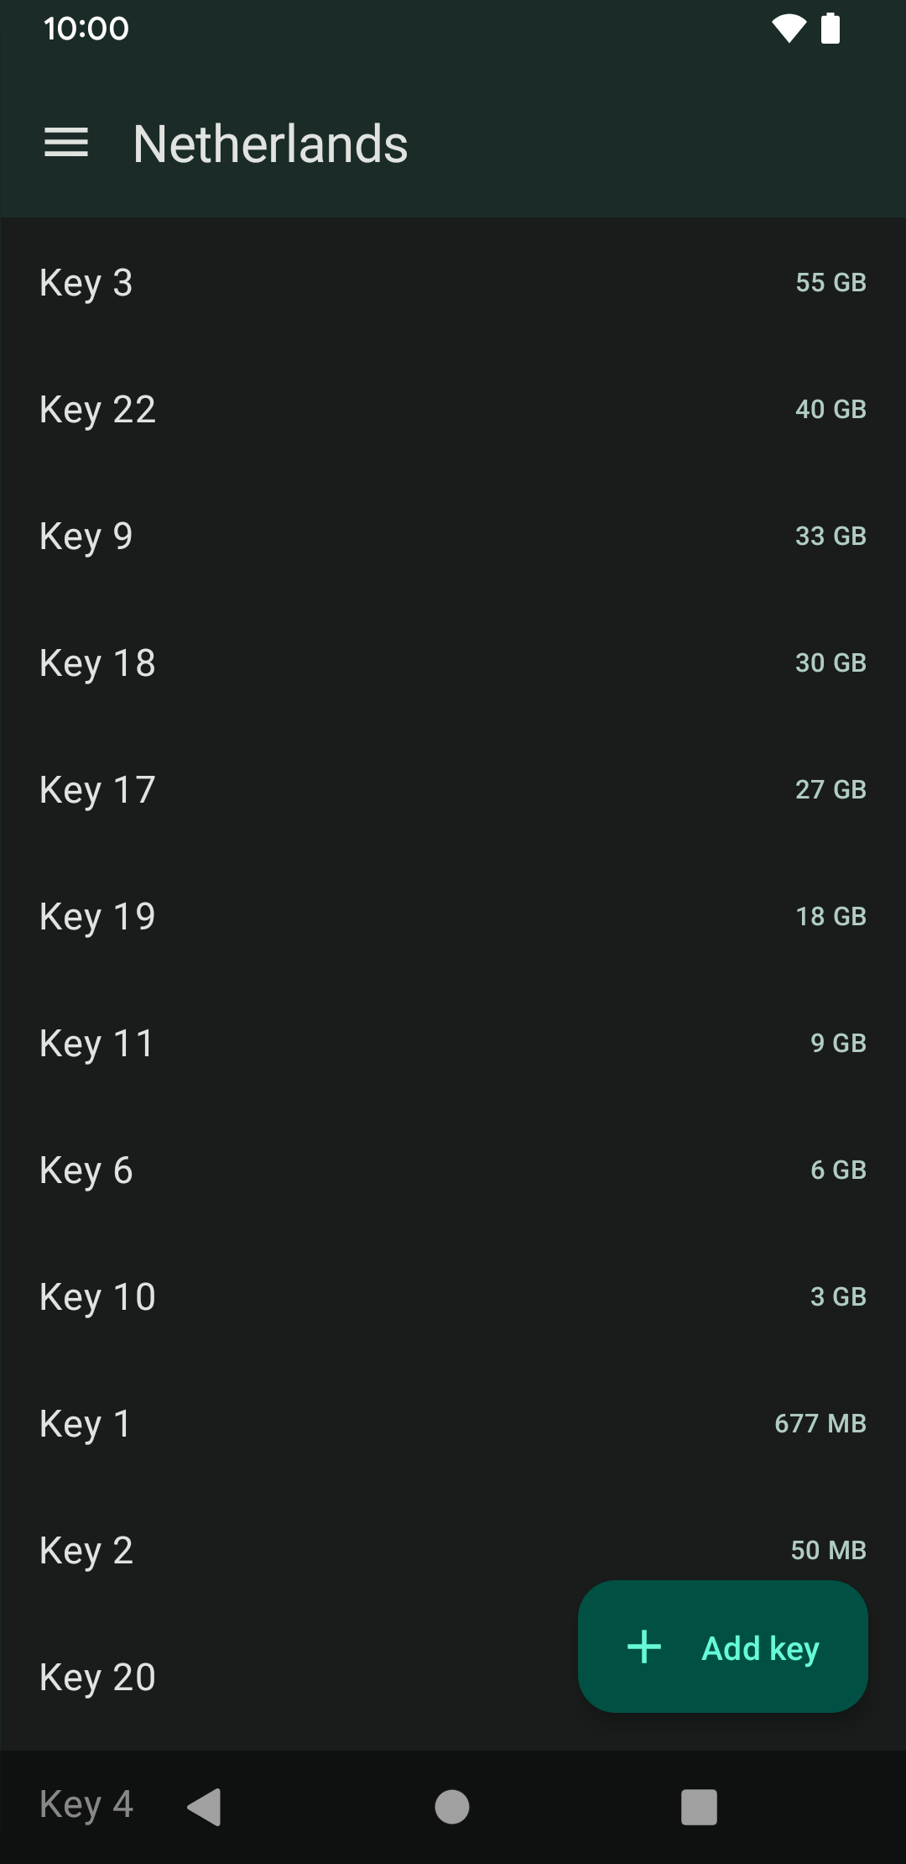Tap the Wi-Fi status icon
Screen dimensions: 906x1864
point(789,29)
